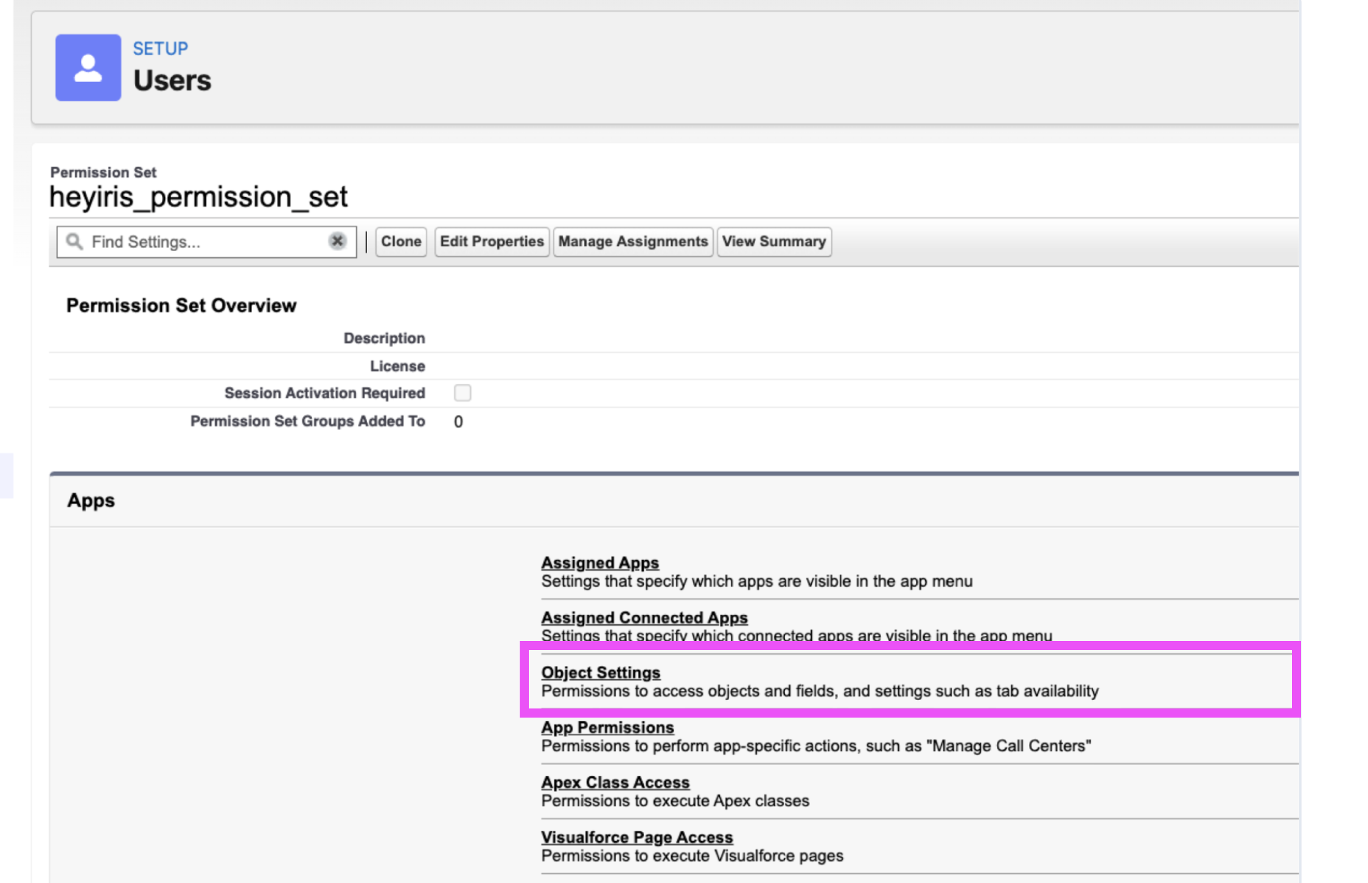Click the Users page heading
1368x883 pixels.
[172, 81]
